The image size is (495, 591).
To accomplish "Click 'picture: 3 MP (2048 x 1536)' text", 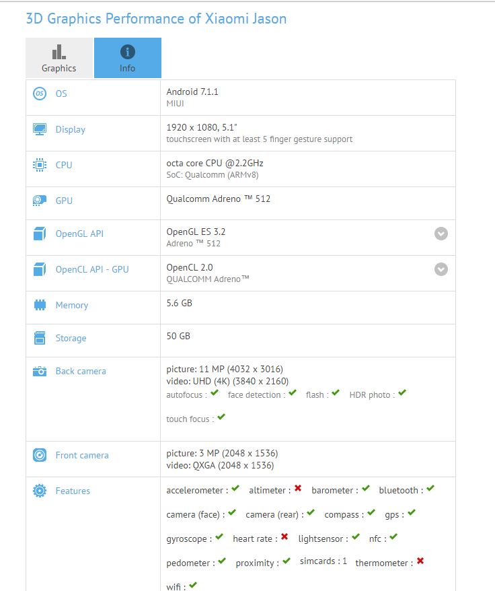I will coord(222,453).
